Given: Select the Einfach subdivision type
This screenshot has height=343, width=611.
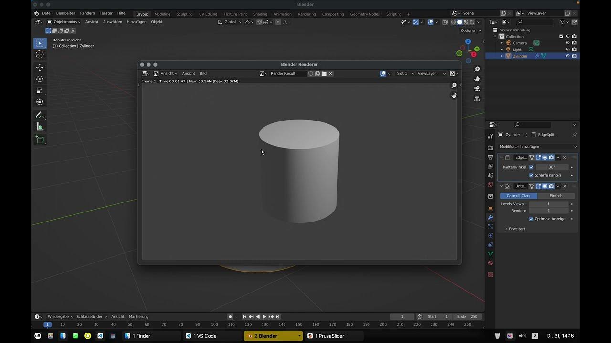Looking at the screenshot, I should point(556,196).
